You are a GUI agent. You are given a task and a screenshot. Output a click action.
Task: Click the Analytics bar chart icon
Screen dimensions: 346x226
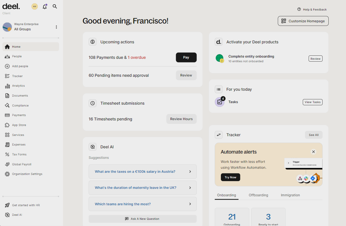(7, 86)
